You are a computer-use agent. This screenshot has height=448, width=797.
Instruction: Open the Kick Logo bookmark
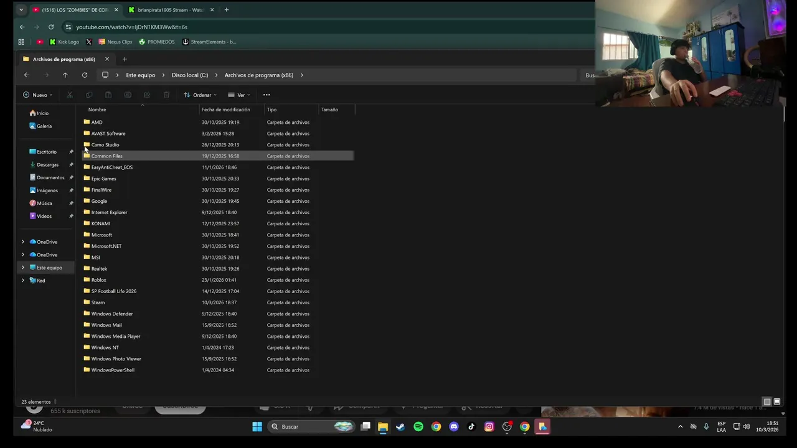[64, 42]
